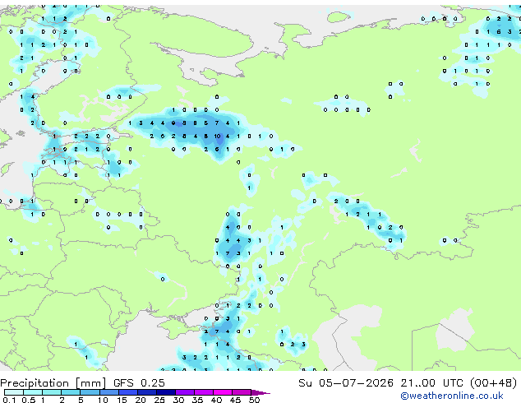
Task: Click the '35' legend scale label
Action: (197, 400)
